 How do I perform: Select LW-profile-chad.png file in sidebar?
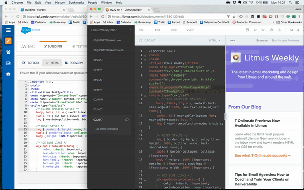pyautogui.click(x=106, y=129)
